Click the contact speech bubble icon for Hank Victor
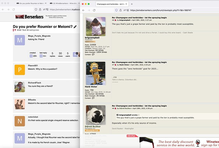The height and width of the screenshot is (148, 219). (93, 98)
